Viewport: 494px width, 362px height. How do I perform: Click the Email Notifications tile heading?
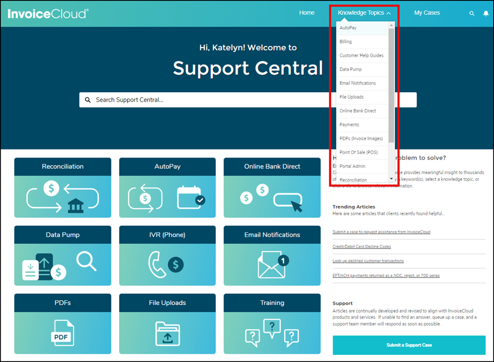[272, 235]
